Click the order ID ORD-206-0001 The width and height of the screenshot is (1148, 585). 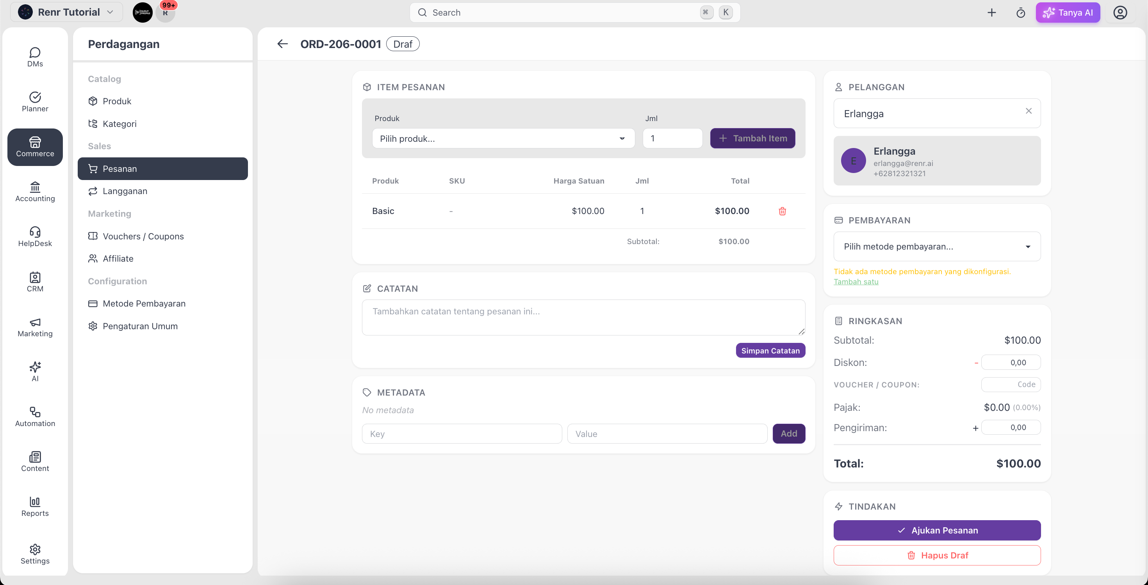(x=340, y=44)
